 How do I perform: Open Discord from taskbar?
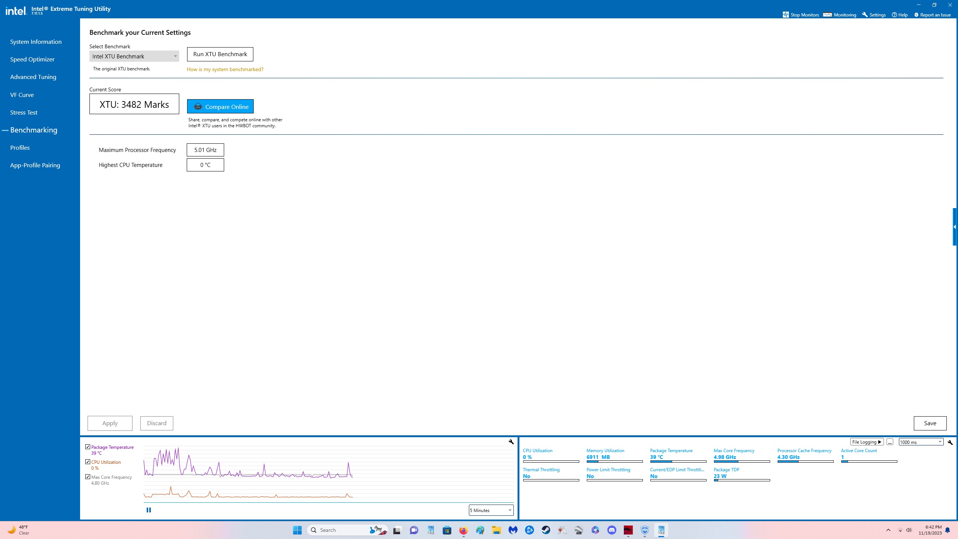(x=611, y=530)
